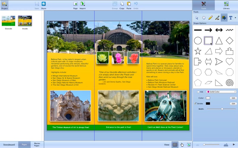Click Edit next to Stroke
This screenshot has width=238, height=148.
(x=233, y=104)
